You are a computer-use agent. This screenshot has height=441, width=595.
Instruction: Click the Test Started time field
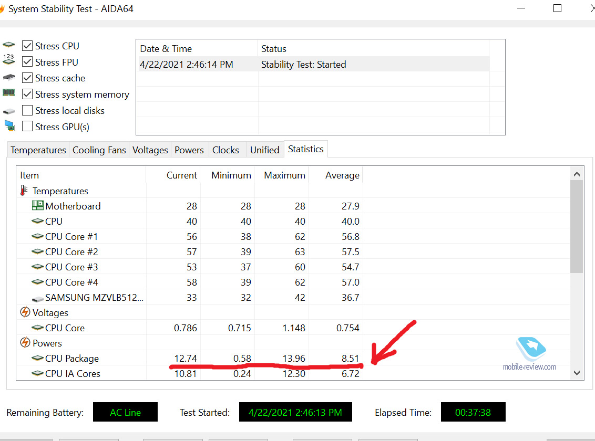tap(295, 412)
